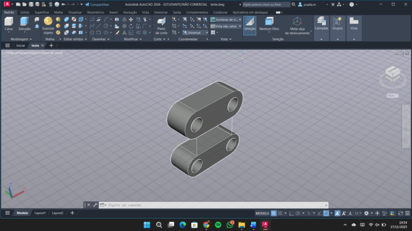Click the Plano de corte icon

161,23
